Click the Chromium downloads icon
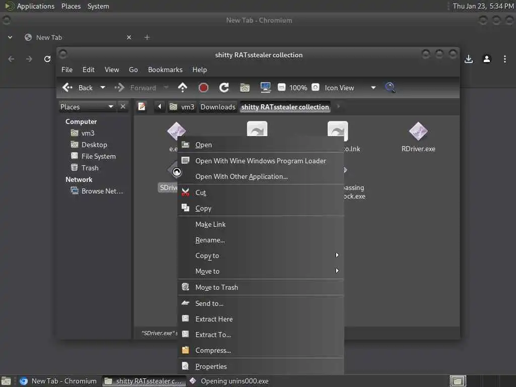The width and height of the screenshot is (516, 387). pyautogui.click(x=469, y=59)
